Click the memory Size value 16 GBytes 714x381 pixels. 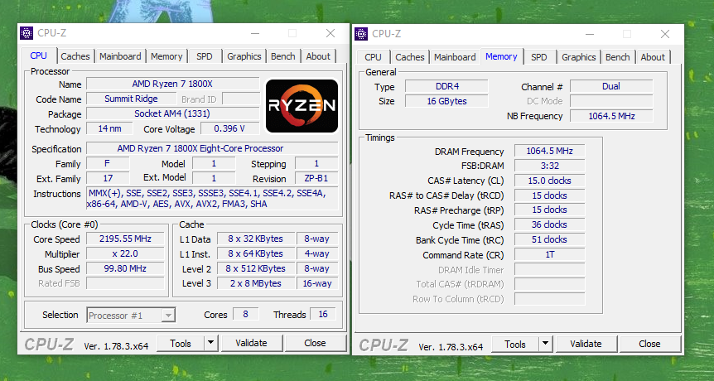446,101
